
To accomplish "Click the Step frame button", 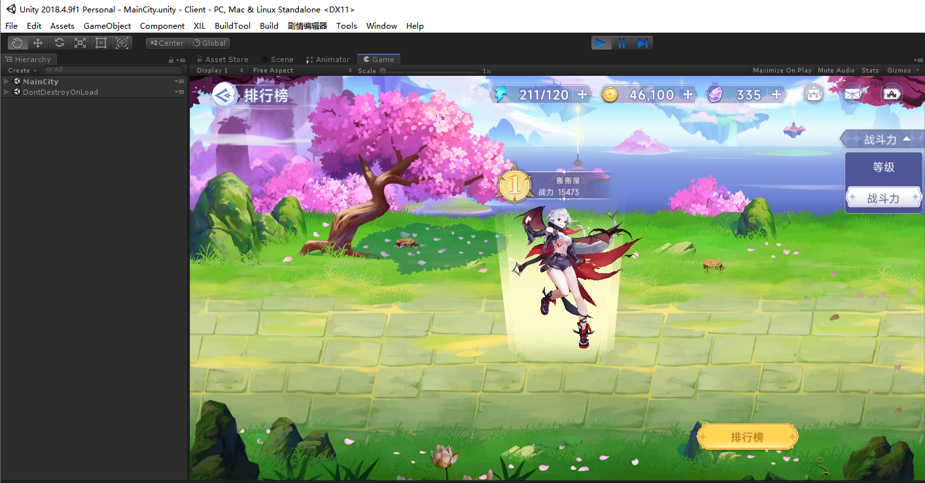I will point(642,43).
